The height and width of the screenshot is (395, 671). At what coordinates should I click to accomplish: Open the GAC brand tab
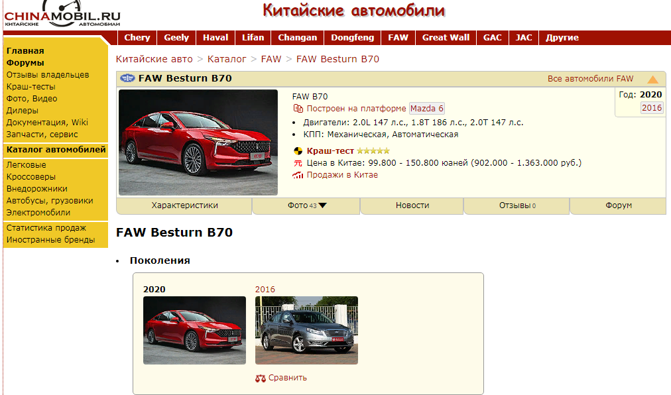click(492, 38)
